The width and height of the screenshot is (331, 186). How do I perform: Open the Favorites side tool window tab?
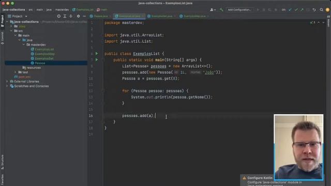2,179
